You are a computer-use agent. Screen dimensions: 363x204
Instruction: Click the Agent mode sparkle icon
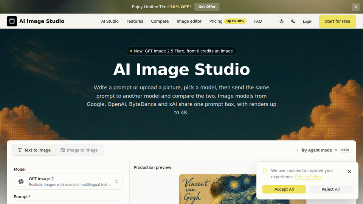click(298, 150)
